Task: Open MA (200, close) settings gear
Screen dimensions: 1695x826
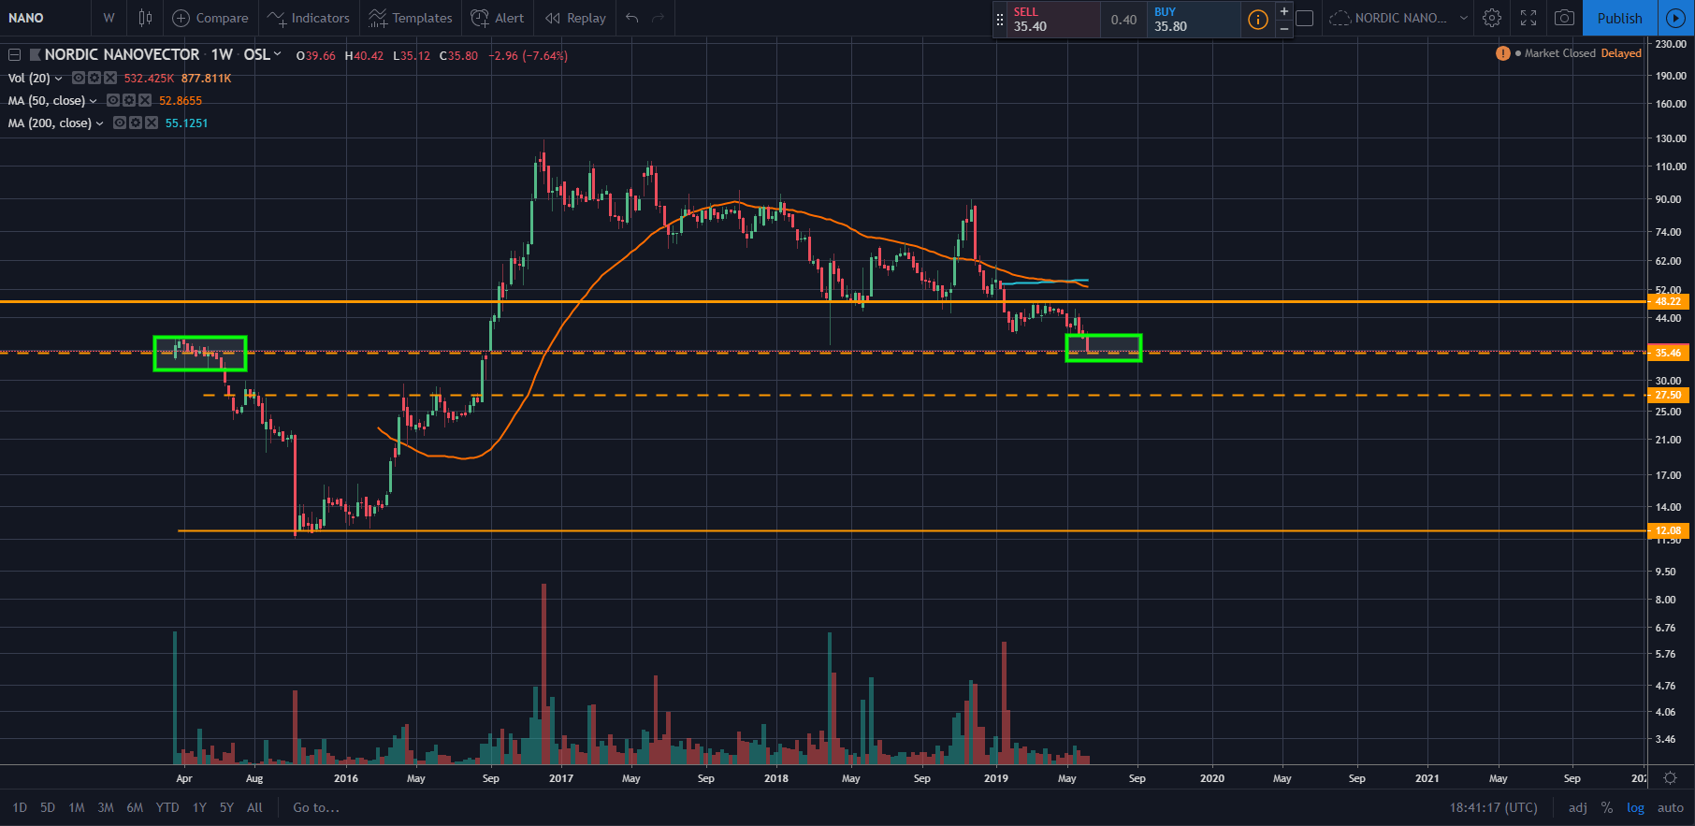Action: [136, 123]
